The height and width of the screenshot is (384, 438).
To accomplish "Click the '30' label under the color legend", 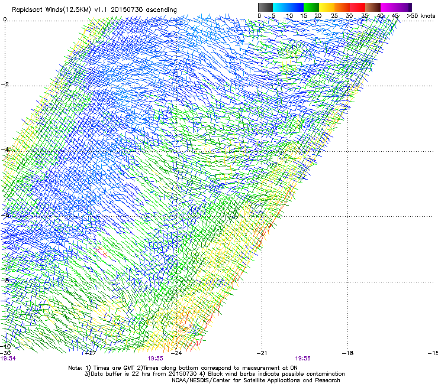I will (349, 15).
